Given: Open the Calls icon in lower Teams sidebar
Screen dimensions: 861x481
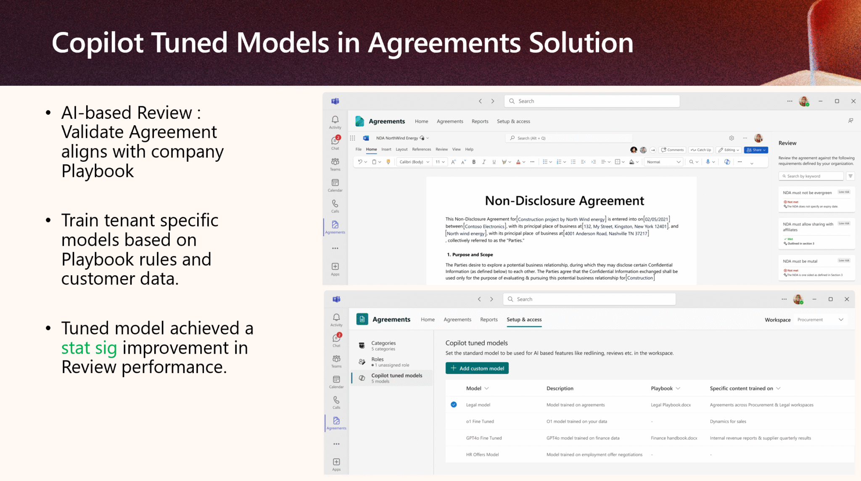Looking at the screenshot, I should click(336, 402).
